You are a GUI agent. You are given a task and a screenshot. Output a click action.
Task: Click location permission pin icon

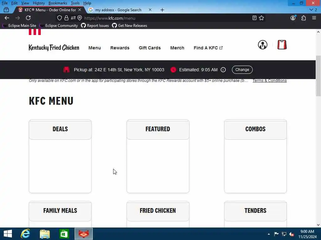[80, 18]
